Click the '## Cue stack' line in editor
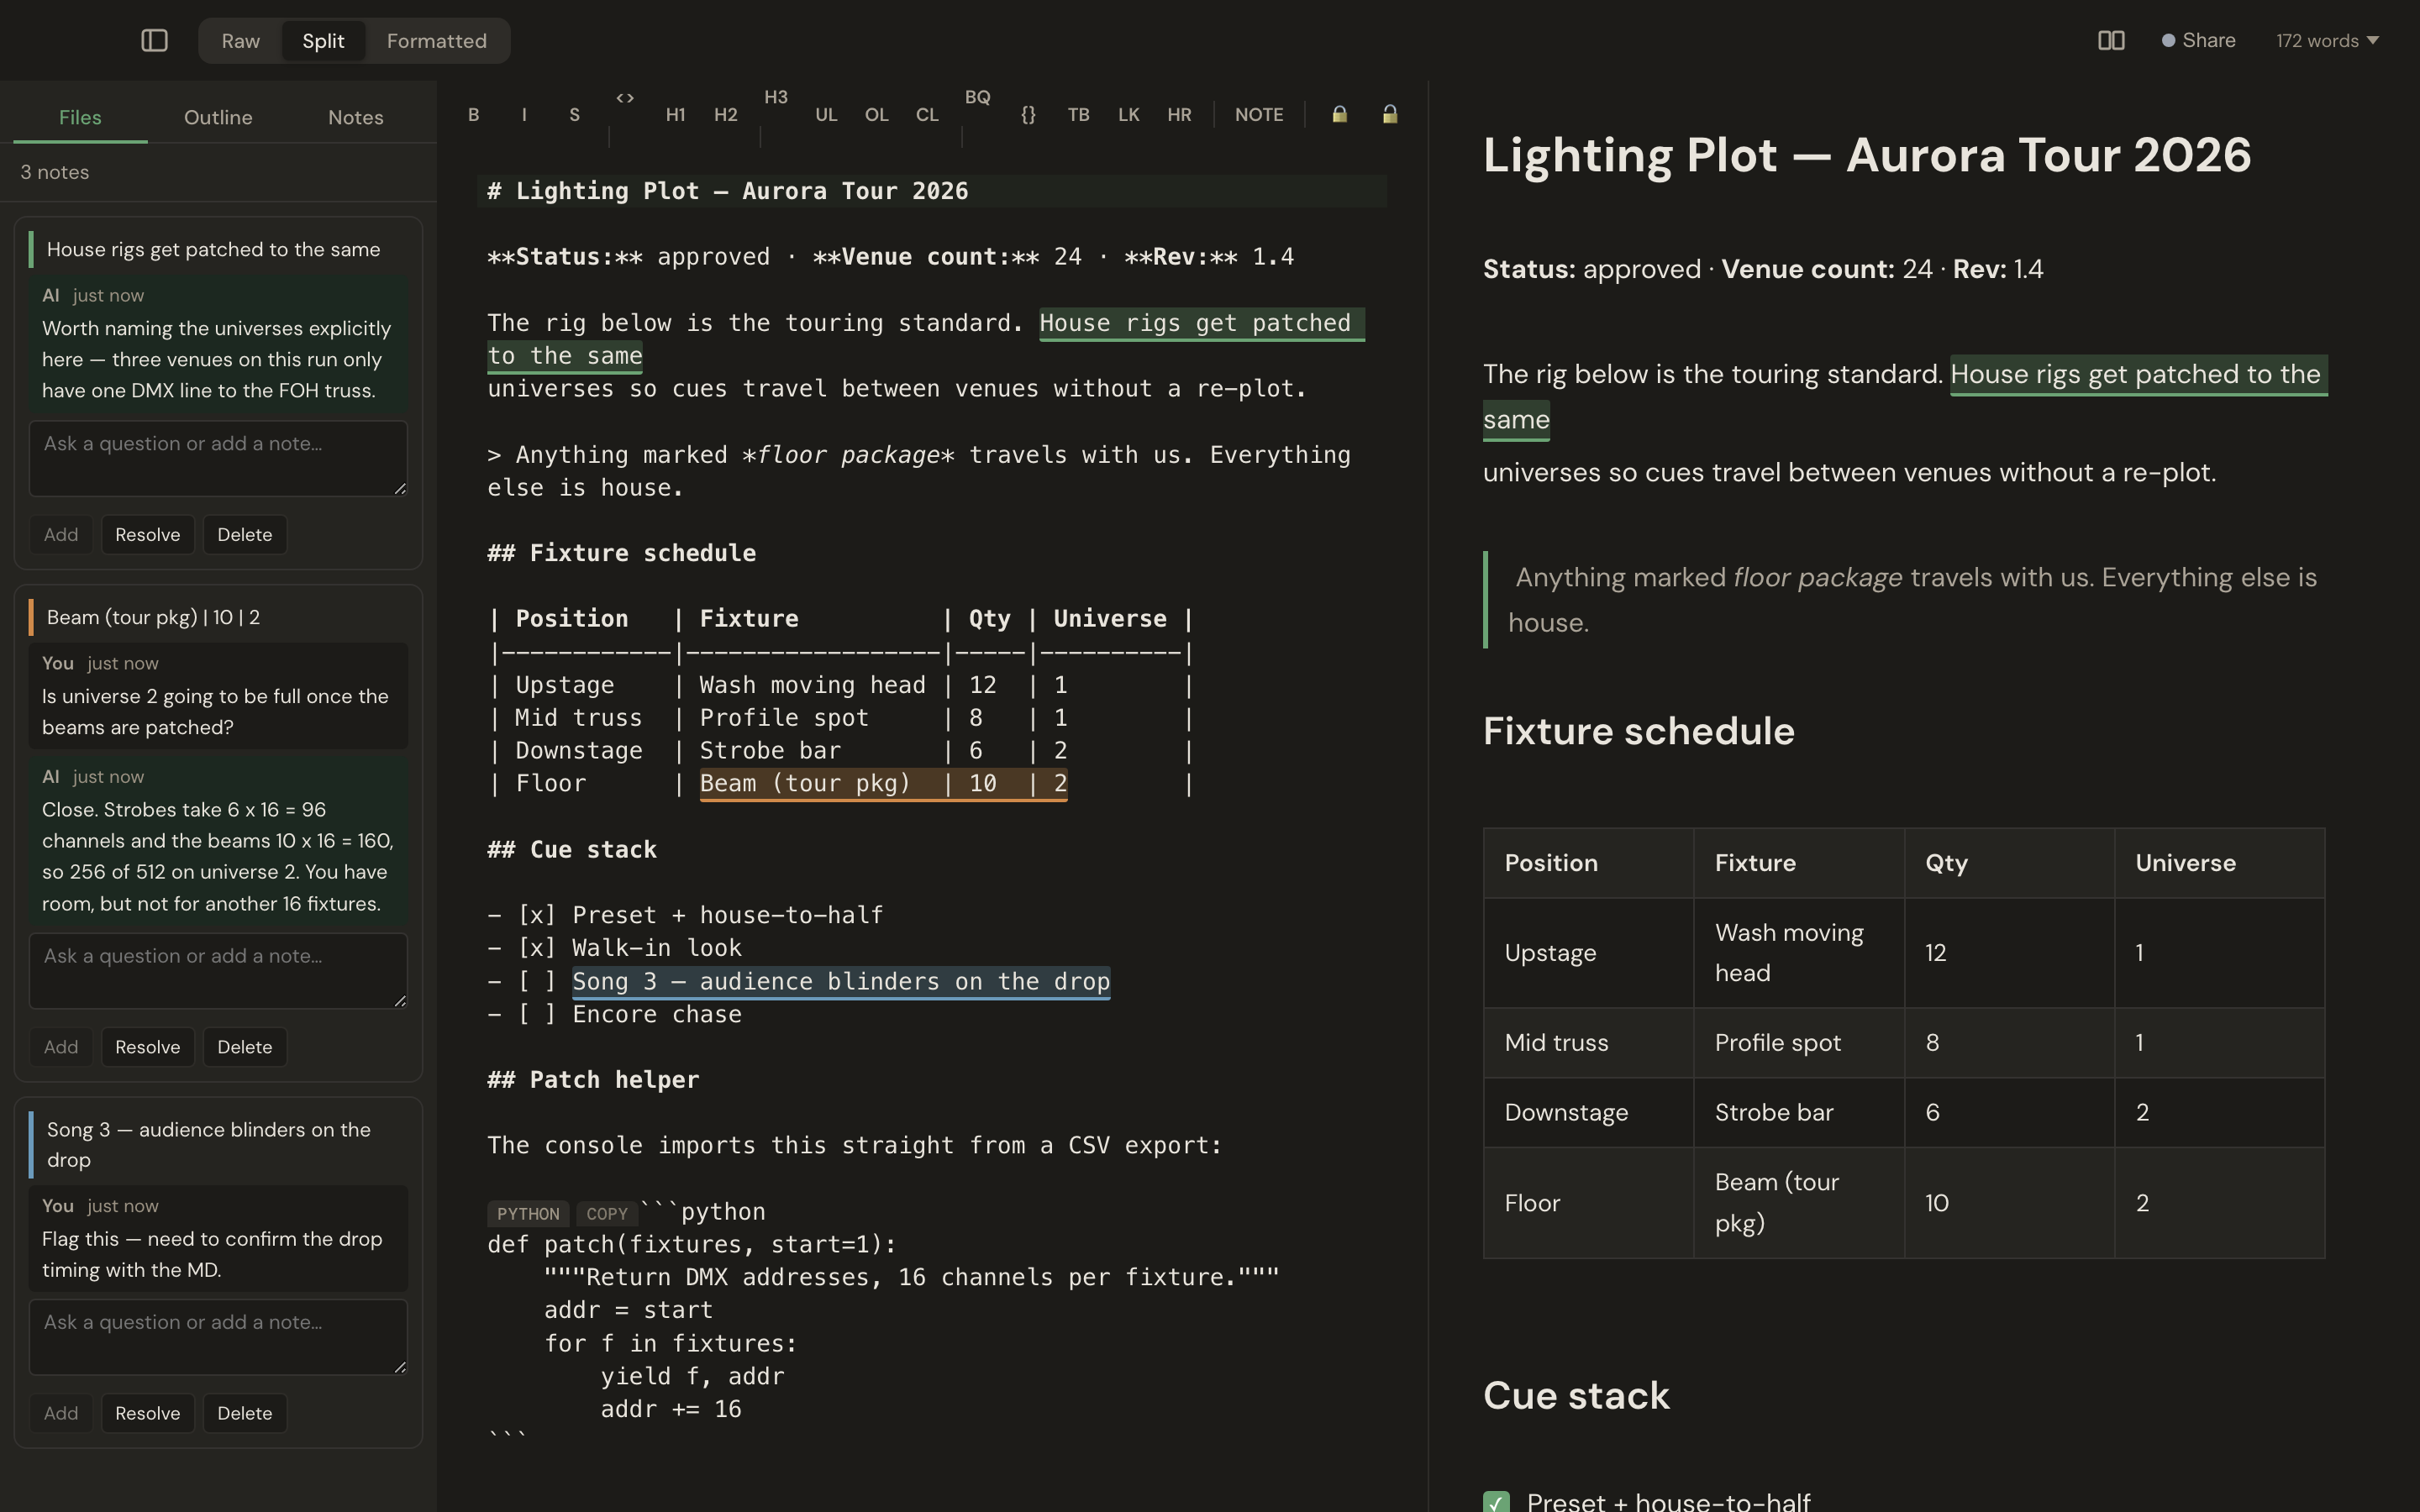 pyautogui.click(x=572, y=849)
